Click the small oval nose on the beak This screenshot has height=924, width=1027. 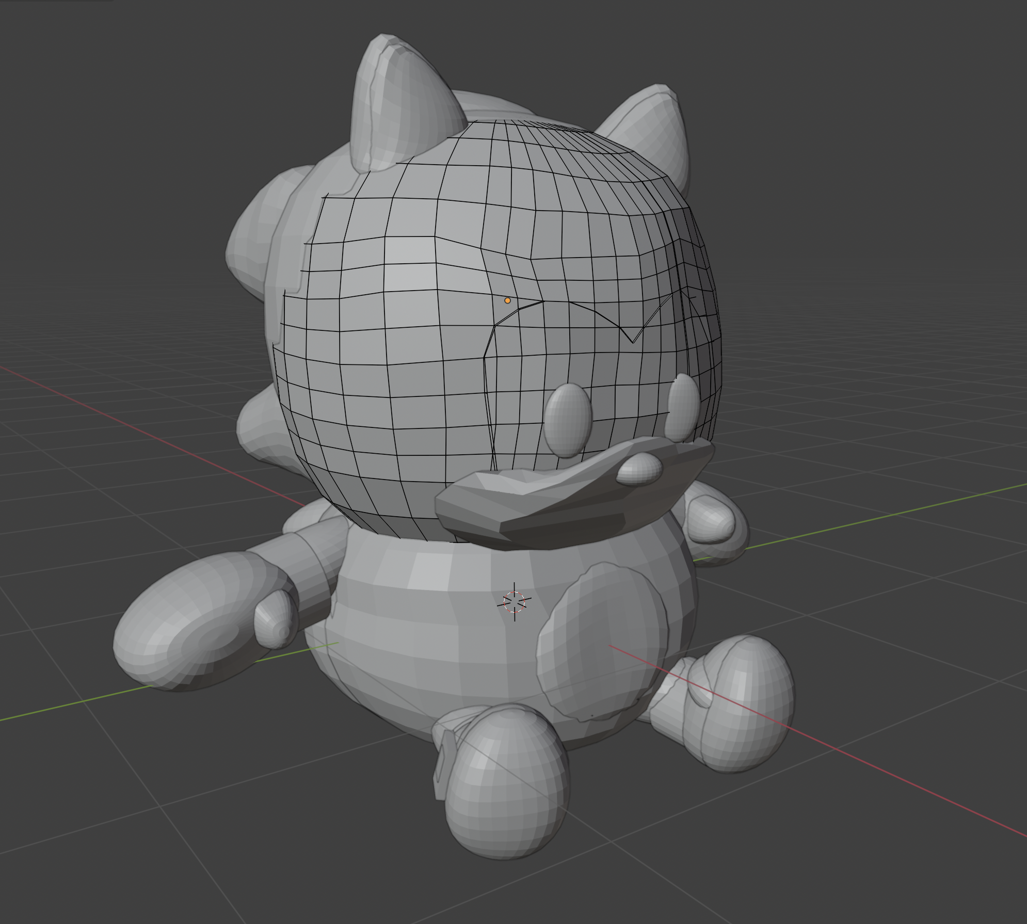(x=639, y=469)
